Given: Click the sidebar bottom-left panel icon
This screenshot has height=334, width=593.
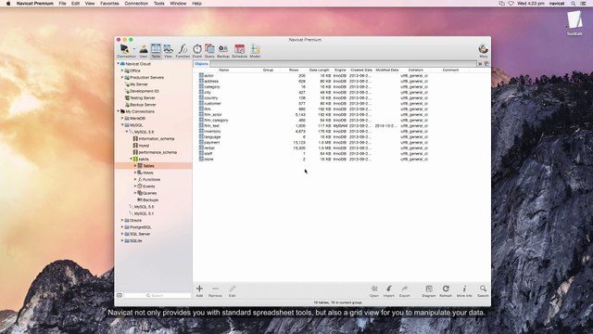Looking at the screenshot, I should (x=120, y=295).
